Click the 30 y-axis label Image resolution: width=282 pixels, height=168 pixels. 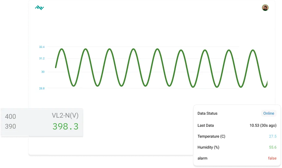43,72
